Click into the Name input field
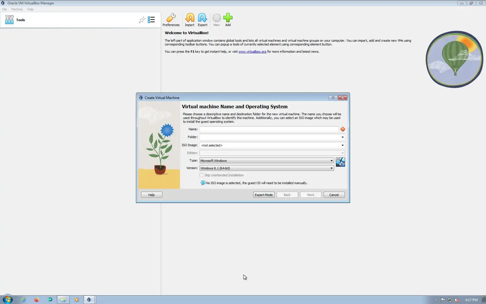The width and height of the screenshot is (486, 304). point(269,129)
